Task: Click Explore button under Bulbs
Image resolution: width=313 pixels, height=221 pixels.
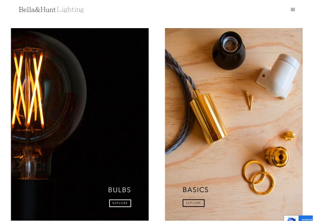Action: click(120, 203)
